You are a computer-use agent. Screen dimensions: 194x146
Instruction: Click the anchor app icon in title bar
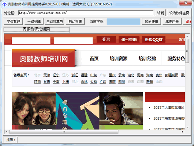coord(4,4)
